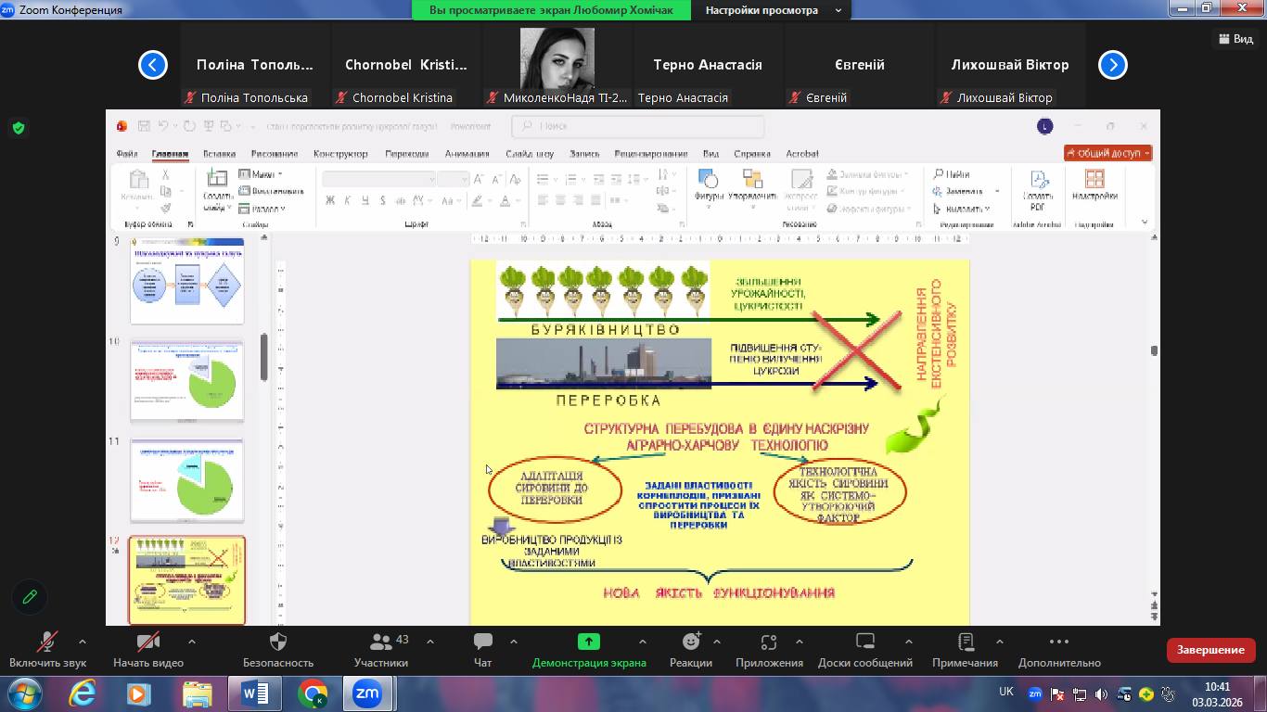The width and height of the screenshot is (1267, 712).
Task: Select the МиколенкоНадя participant video thumbnail
Action: point(557,59)
